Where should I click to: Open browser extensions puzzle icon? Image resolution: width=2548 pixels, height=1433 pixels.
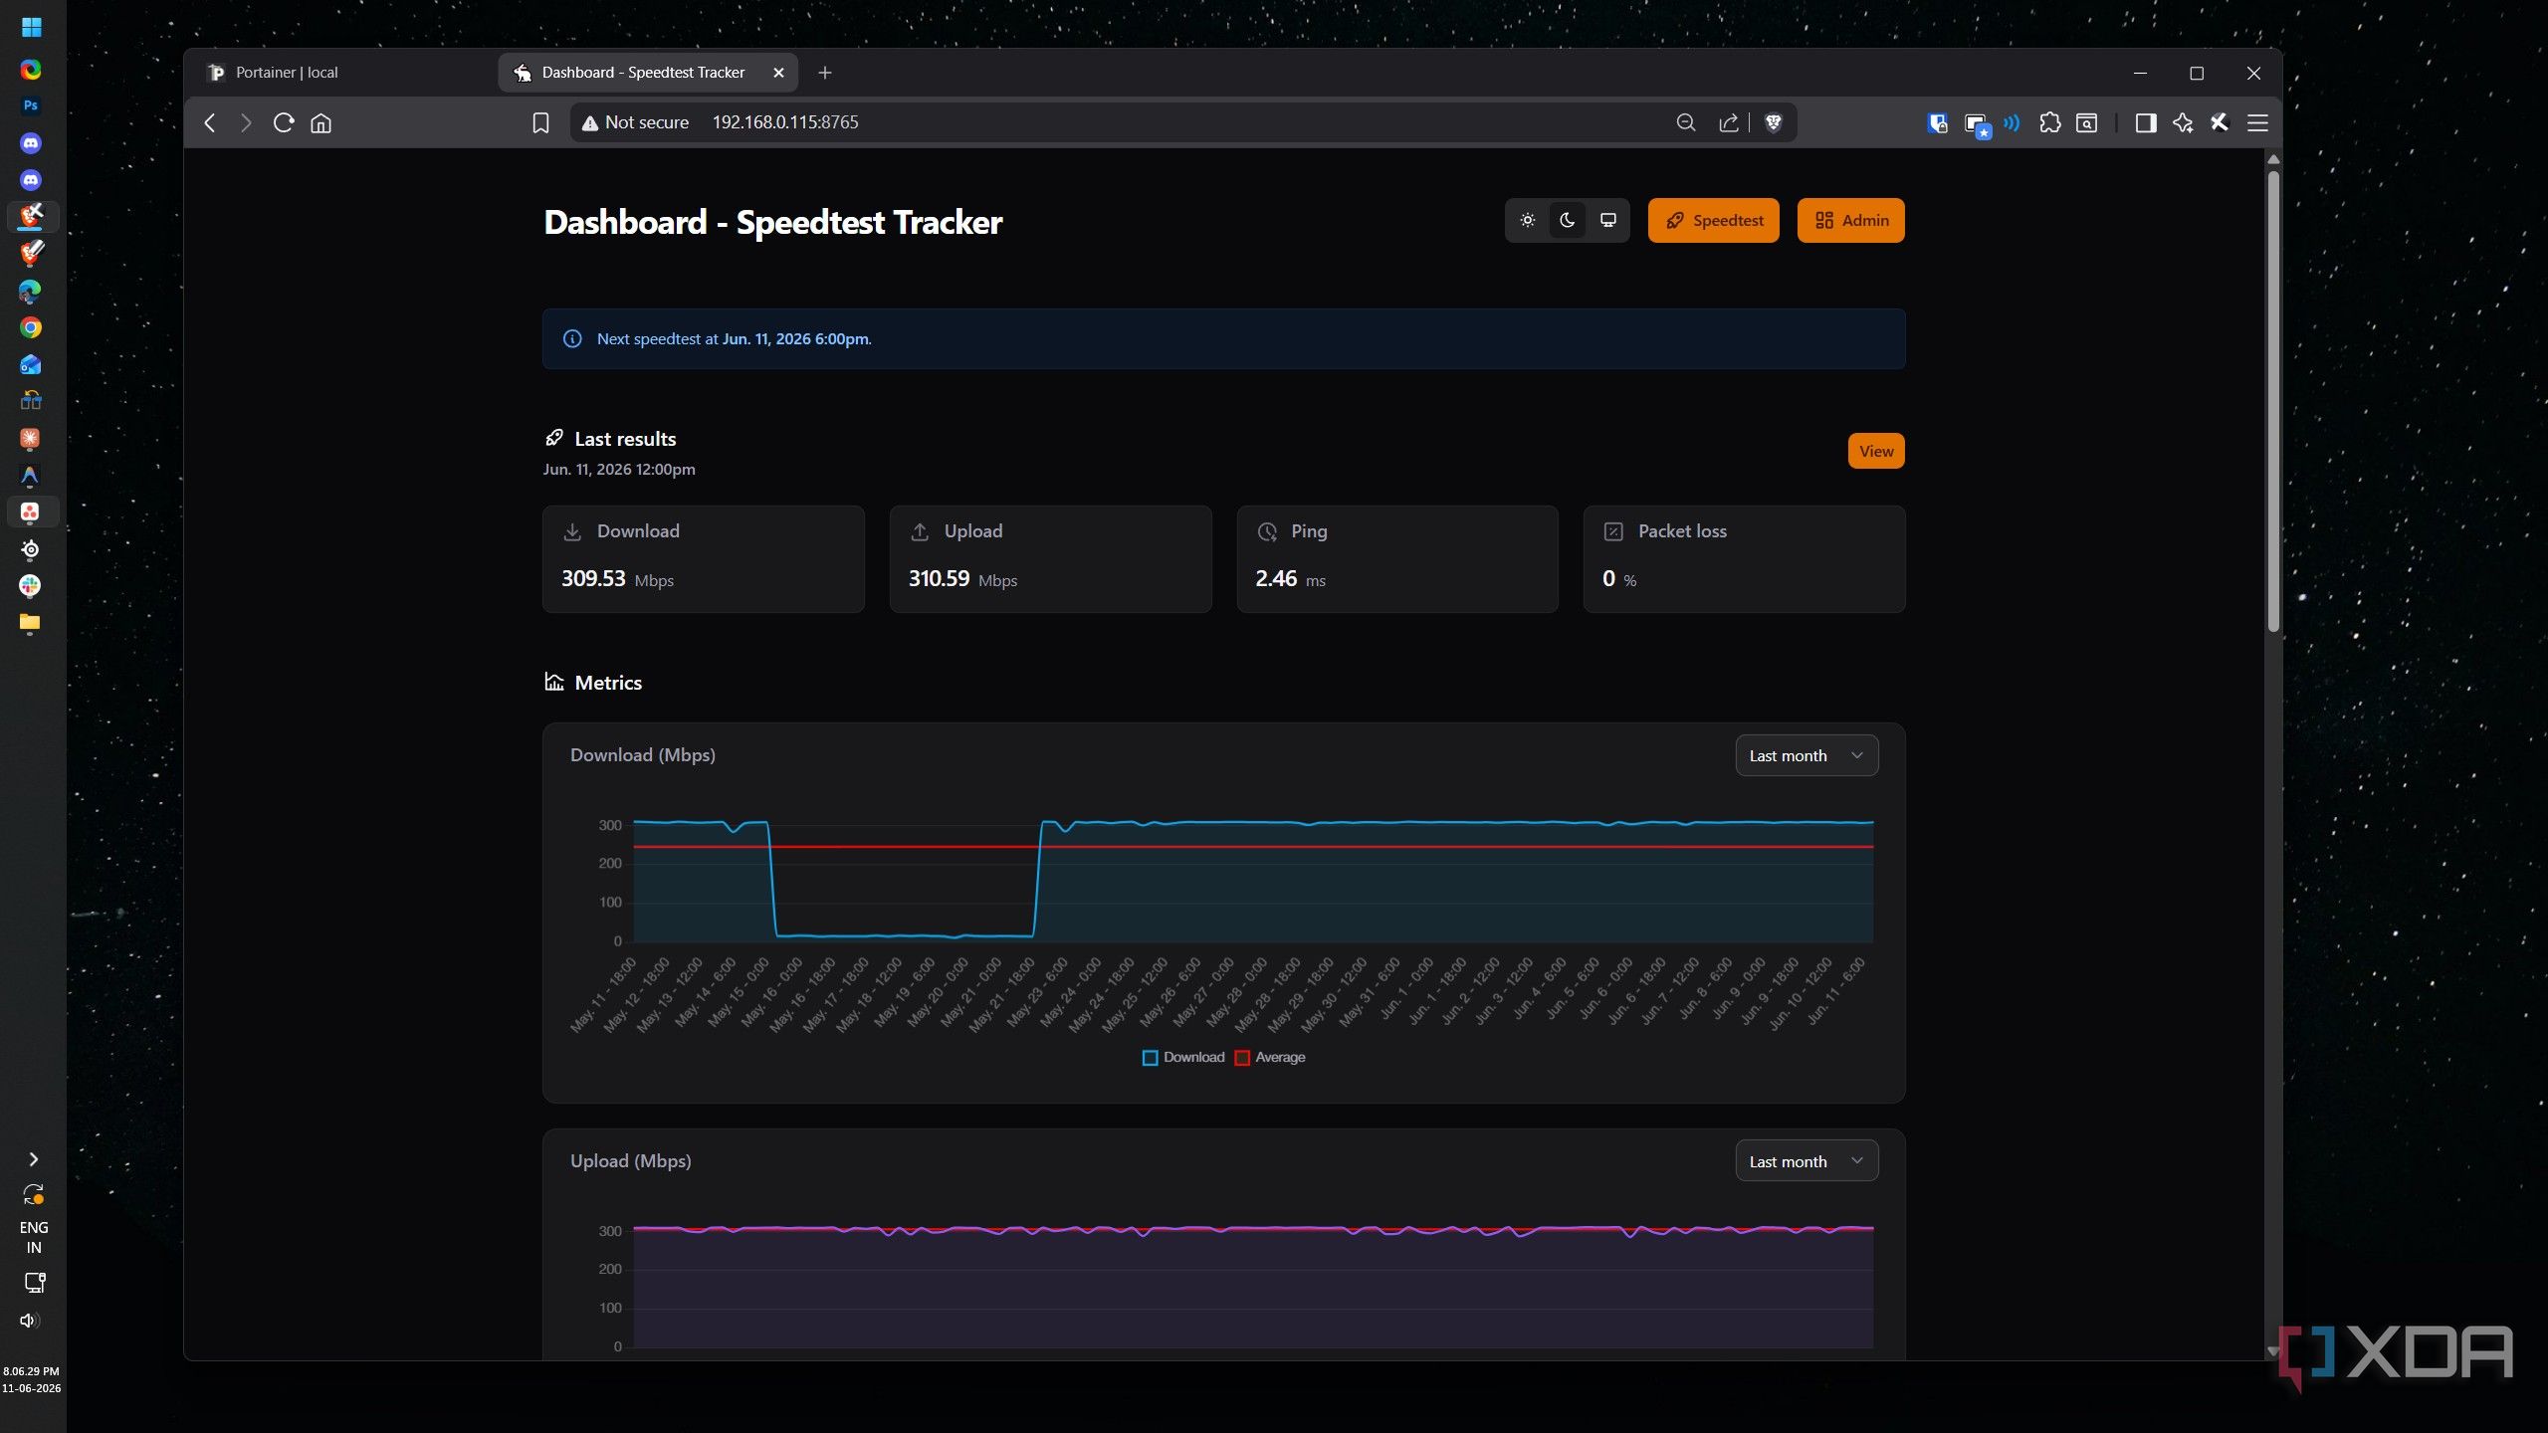(2049, 122)
